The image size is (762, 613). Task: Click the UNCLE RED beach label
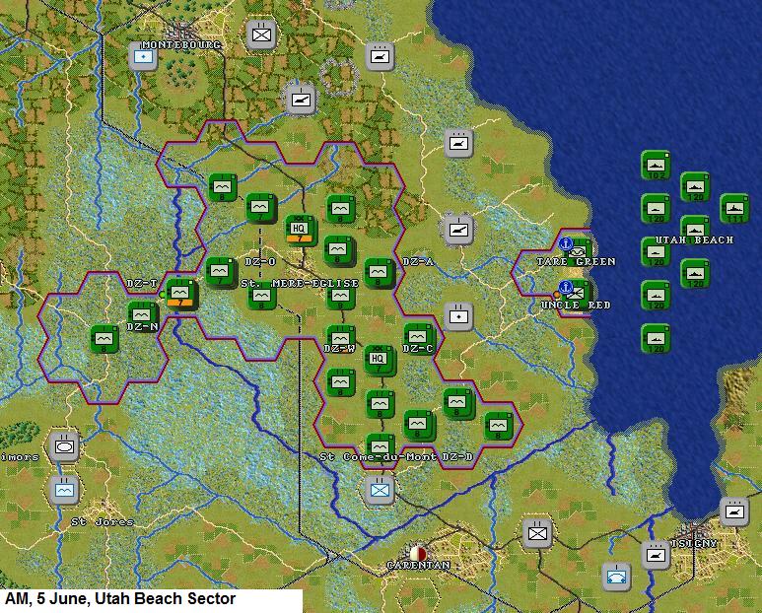pyautogui.click(x=577, y=306)
